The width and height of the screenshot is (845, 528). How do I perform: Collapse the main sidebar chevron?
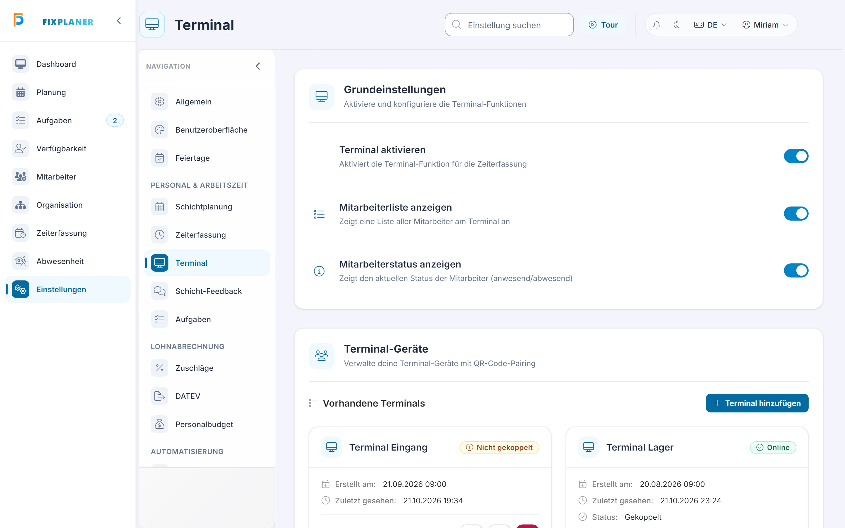pyautogui.click(x=119, y=21)
